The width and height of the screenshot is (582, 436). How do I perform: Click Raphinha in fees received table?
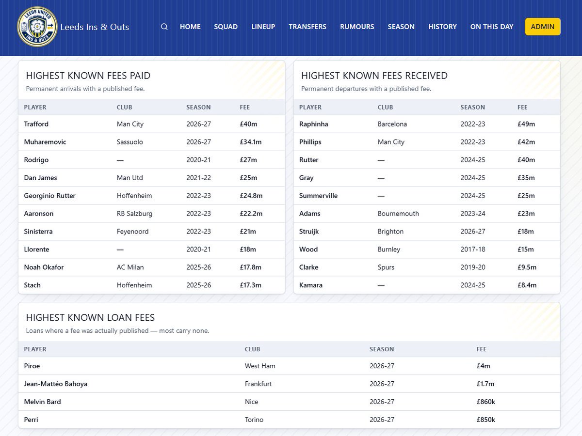tap(314, 124)
